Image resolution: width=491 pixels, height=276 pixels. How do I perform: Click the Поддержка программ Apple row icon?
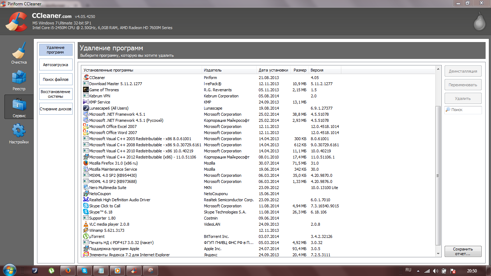pyautogui.click(x=86, y=249)
